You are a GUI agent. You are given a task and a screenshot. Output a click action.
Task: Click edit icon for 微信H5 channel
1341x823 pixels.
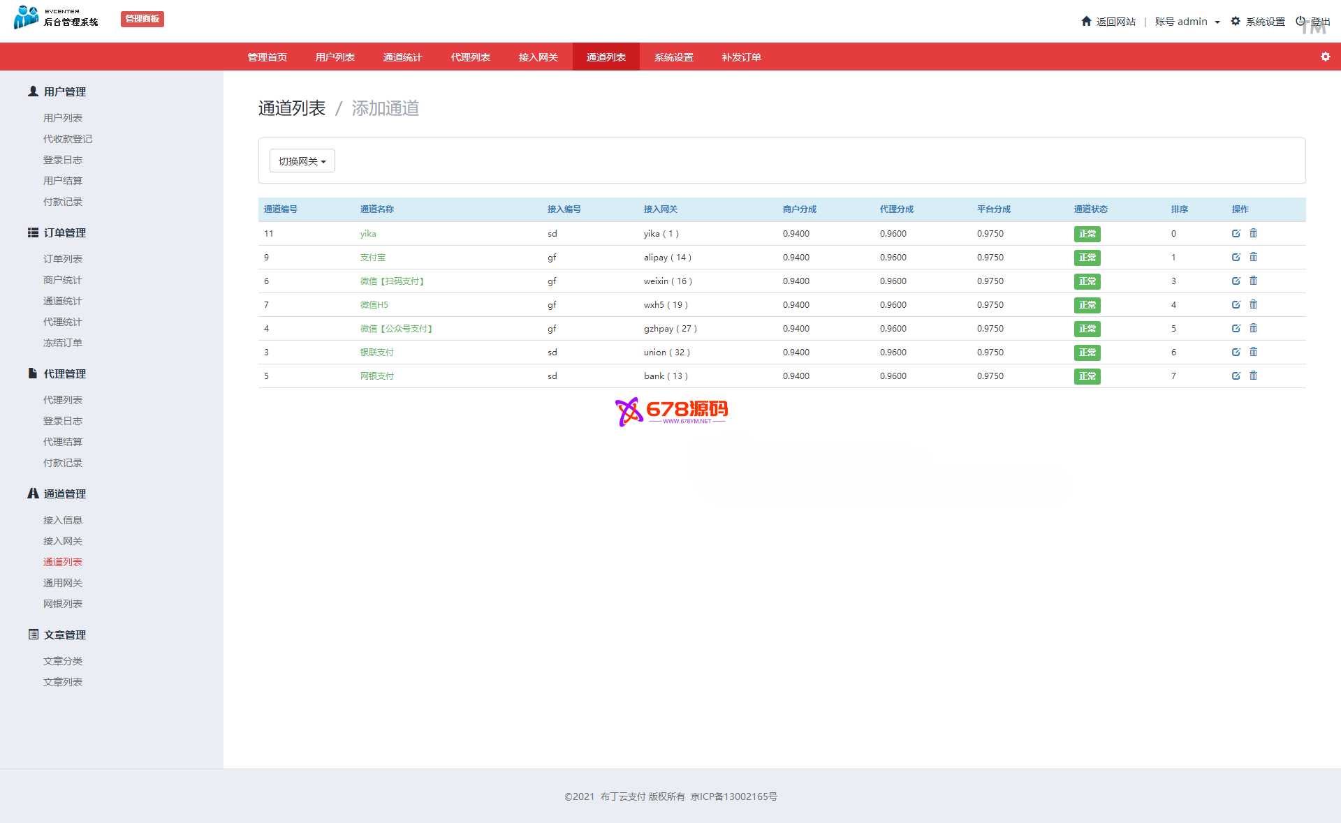1236,305
